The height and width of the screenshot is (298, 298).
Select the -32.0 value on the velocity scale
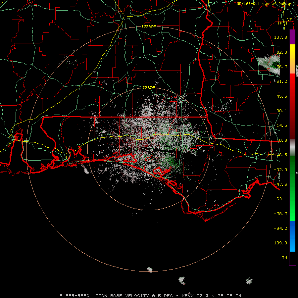(x=280, y=170)
